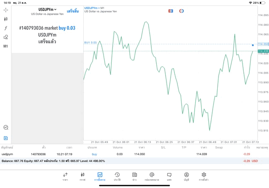Toggle the blue one-click trading icon

[x=171, y=11]
